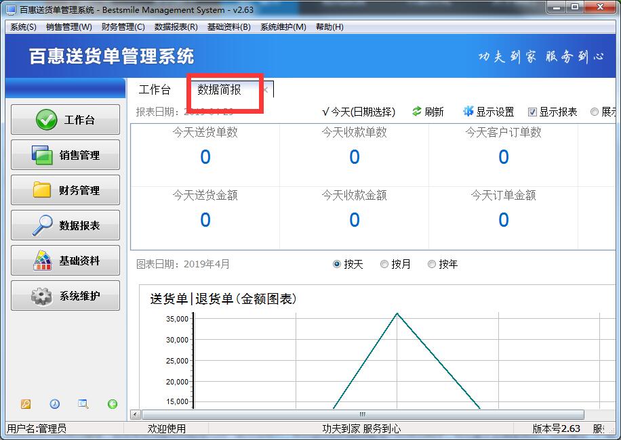Select the 按月 radio button

pos(384,265)
